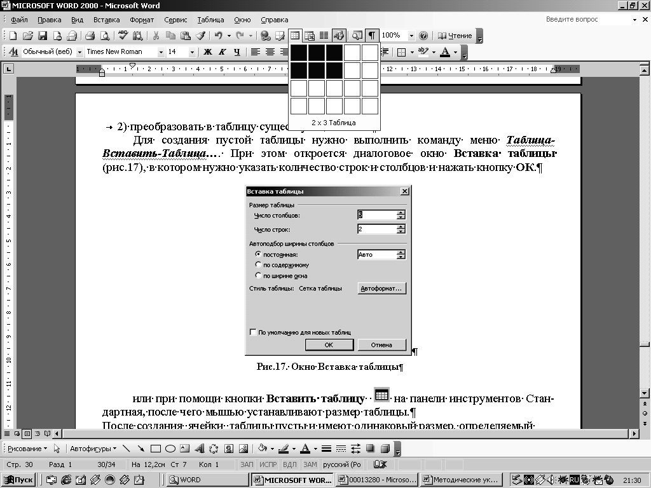Select the Oval drawing tool
Image resolution: width=651 pixels, height=488 pixels.
pos(170,449)
